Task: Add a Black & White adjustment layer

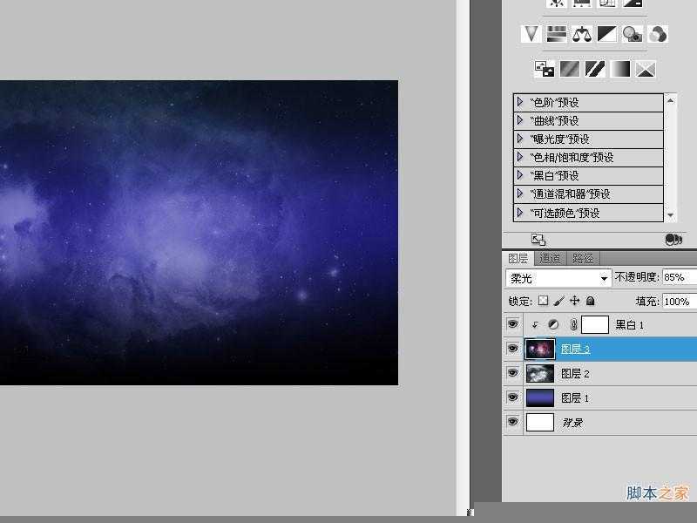Action: 606,34
